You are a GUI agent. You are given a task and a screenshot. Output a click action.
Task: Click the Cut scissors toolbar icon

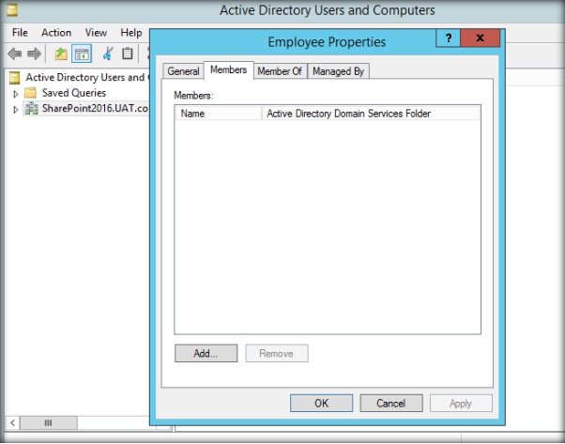(x=107, y=54)
